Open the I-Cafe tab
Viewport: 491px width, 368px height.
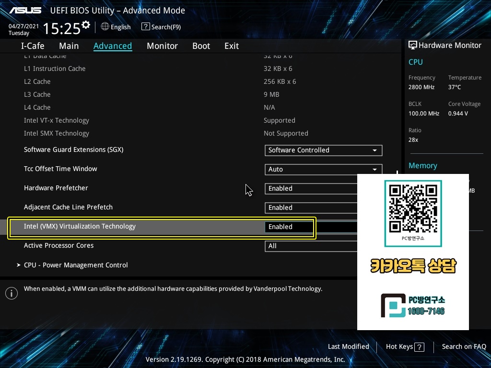tap(33, 46)
